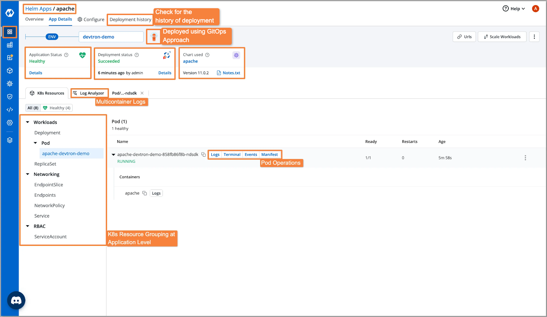Collapse the Workloads group
The width and height of the screenshot is (547, 317).
[x=28, y=122]
